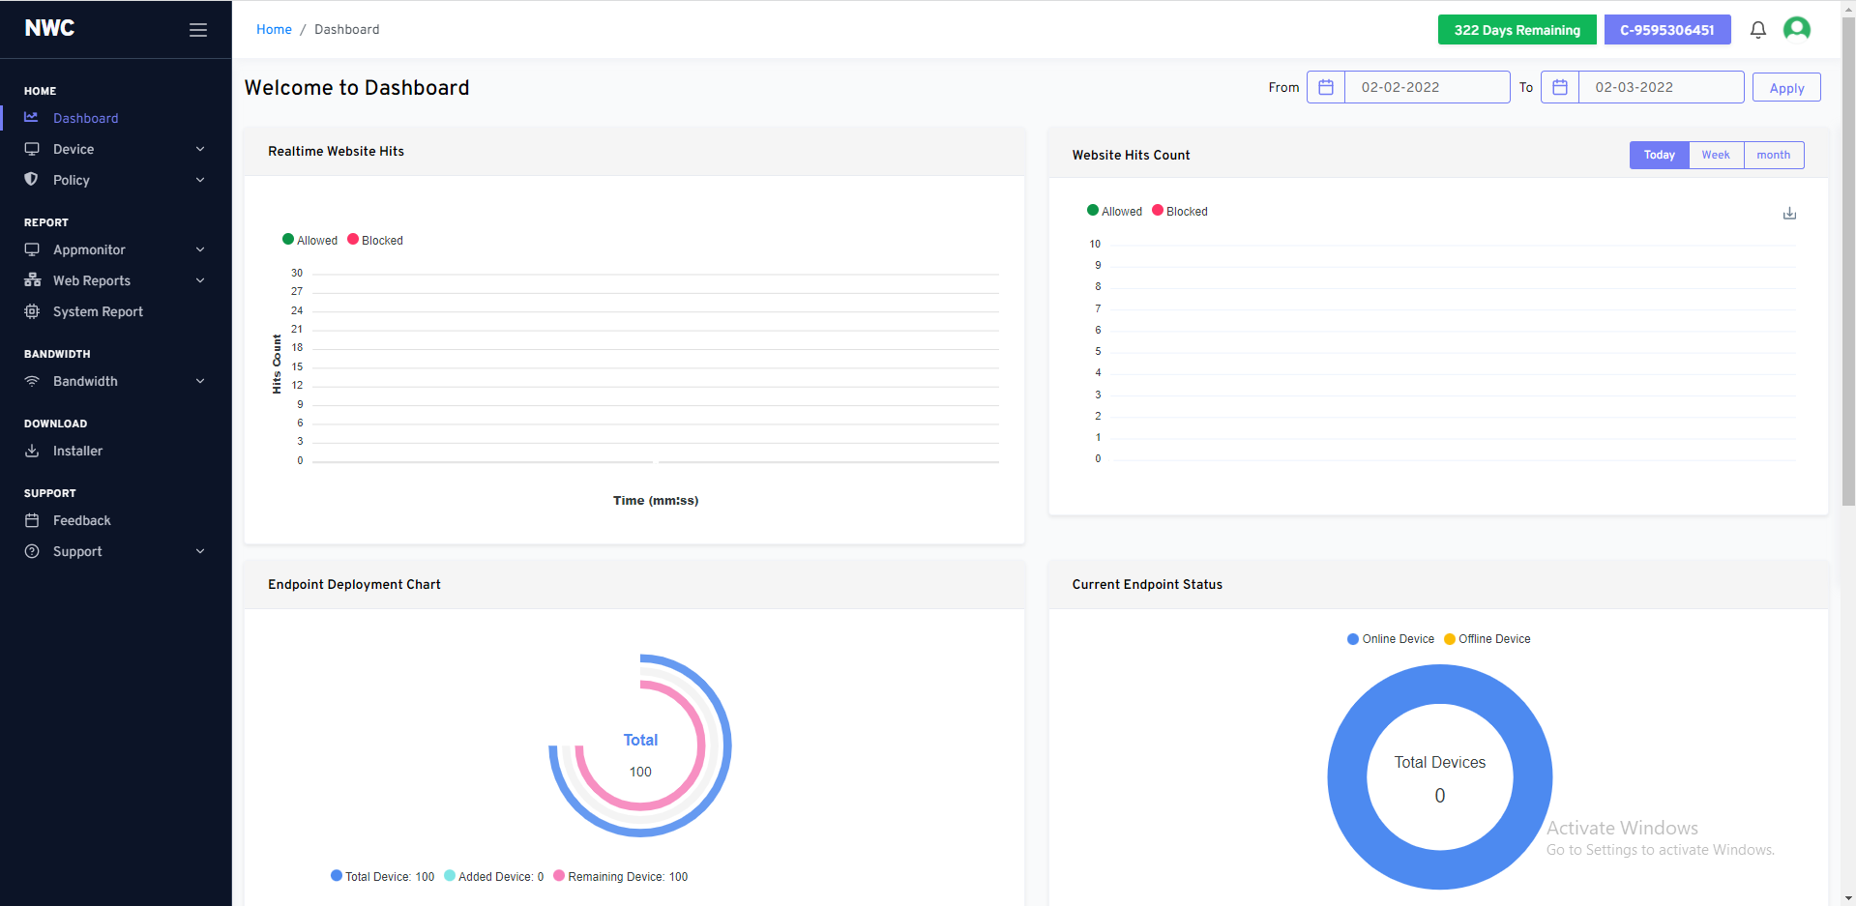Click the Support question-mark icon
The image size is (1856, 906).
(x=32, y=551)
